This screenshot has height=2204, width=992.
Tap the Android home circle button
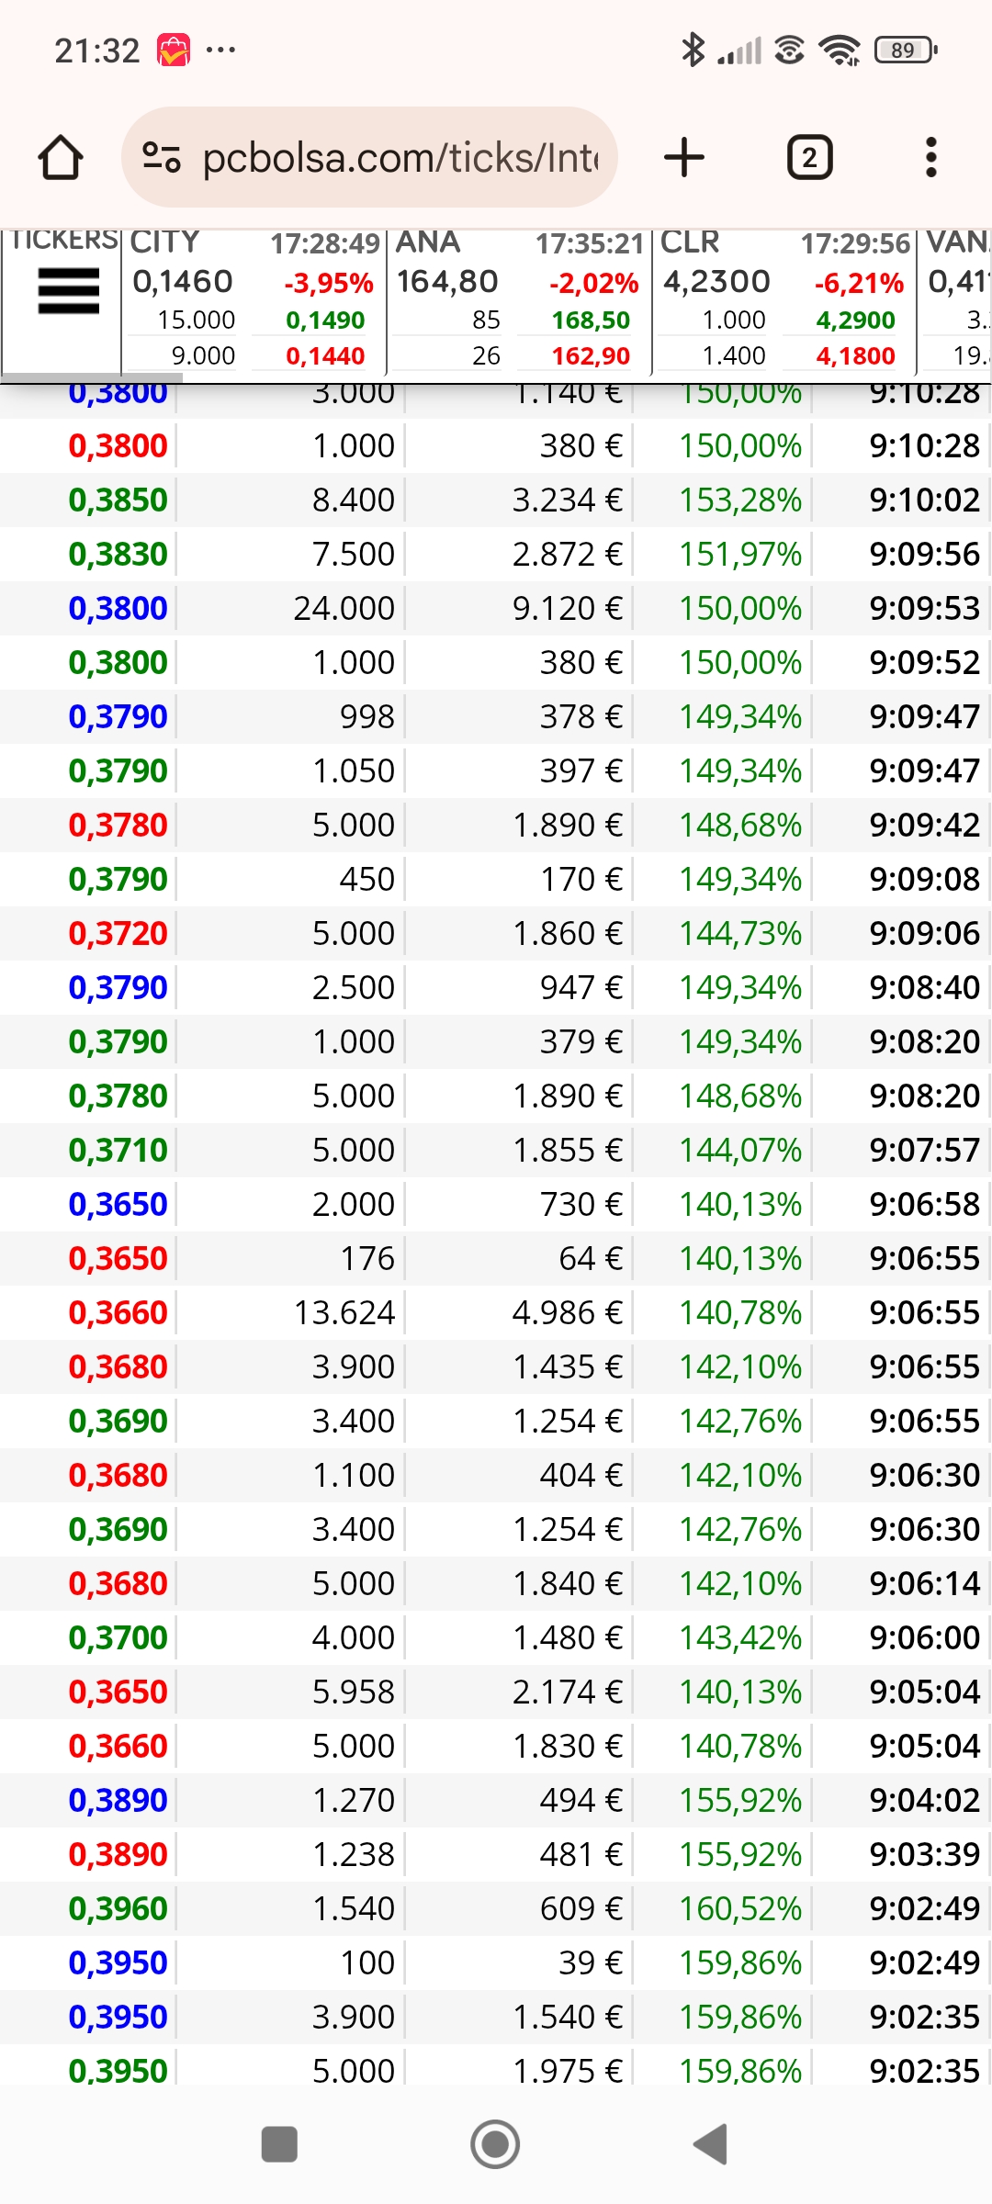[x=495, y=2145]
